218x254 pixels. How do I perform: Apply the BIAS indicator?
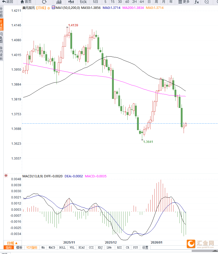tap(82, 247)
